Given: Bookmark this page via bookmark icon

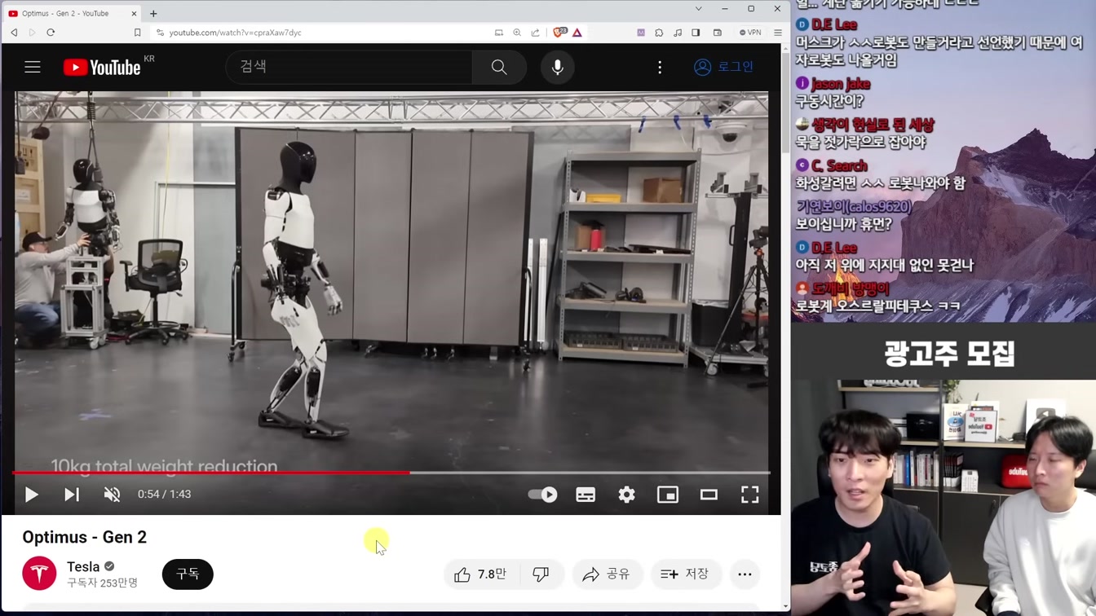Looking at the screenshot, I should pyautogui.click(x=137, y=33).
